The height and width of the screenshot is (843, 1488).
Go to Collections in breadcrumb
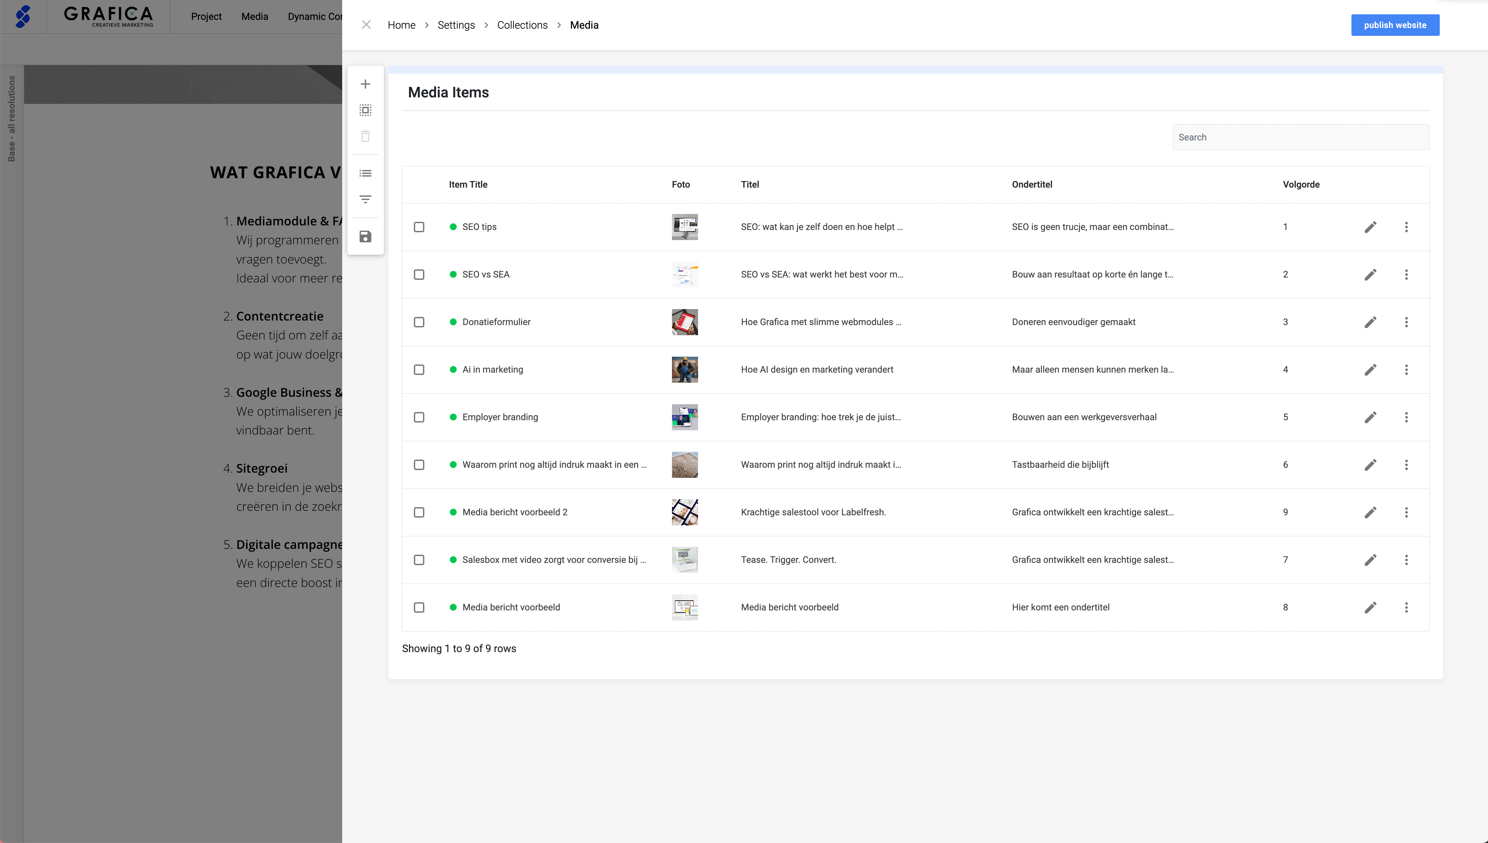[522, 25]
